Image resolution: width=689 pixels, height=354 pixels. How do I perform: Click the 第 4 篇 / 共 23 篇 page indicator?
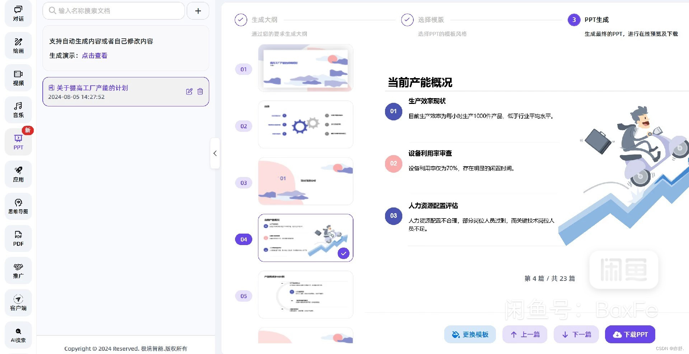coord(549,278)
